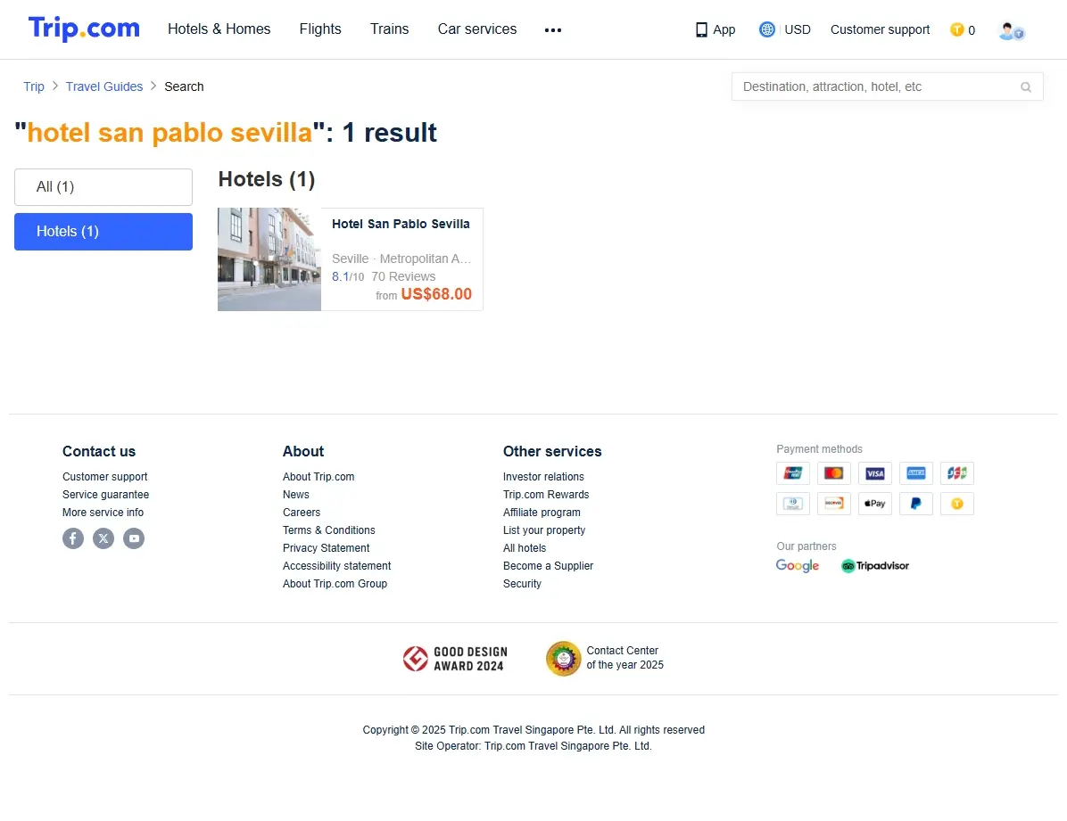Open the Careers footer link
This screenshot has height=821, width=1067.
302,513
